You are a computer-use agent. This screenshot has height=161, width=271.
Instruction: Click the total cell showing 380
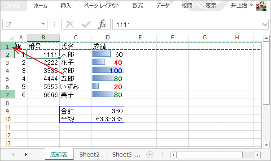108,111
